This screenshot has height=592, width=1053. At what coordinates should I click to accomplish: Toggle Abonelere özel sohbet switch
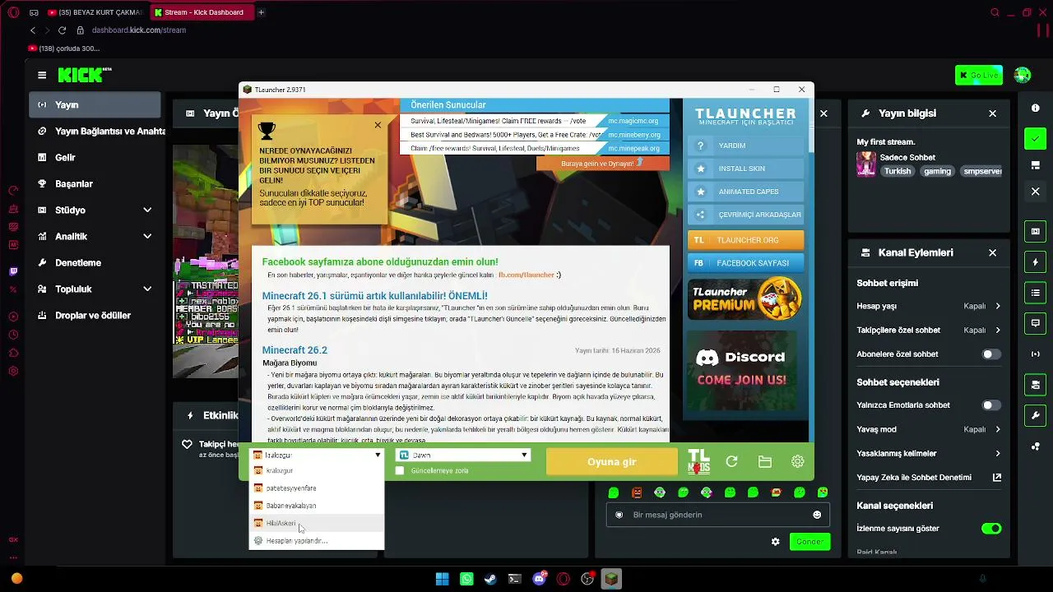pyautogui.click(x=991, y=354)
